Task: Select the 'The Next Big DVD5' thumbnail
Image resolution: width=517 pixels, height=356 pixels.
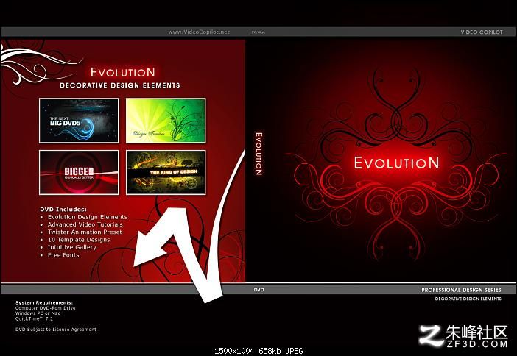Action: pyautogui.click(x=79, y=121)
